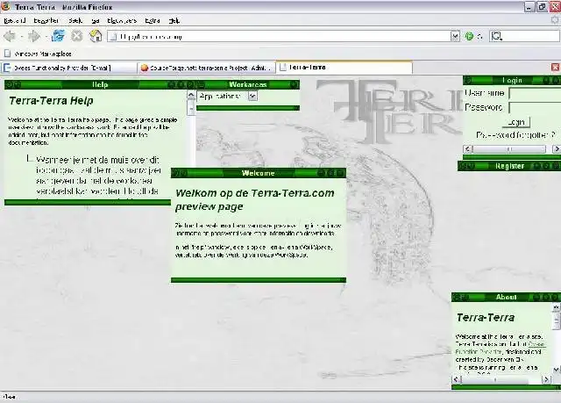Open the Bestand menu
Image resolution: width=561 pixels, height=403 pixels.
(x=15, y=21)
